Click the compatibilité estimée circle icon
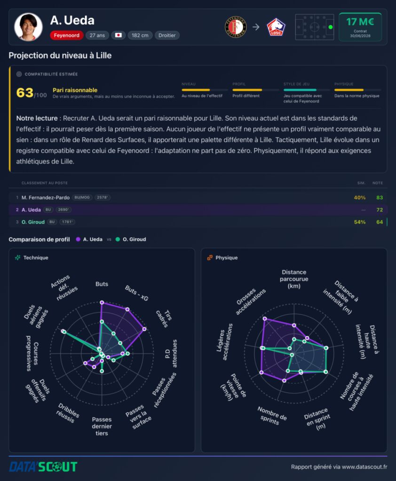396x481 pixels. (x=19, y=74)
